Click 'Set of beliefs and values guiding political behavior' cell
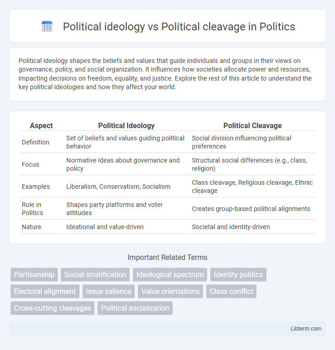335x350 pixels. tap(126, 142)
